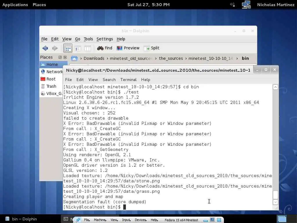Screen dimensions: 297x223
Task: Expand arrow before minetest_old_sources in breadcrumb
Action: 107,58
